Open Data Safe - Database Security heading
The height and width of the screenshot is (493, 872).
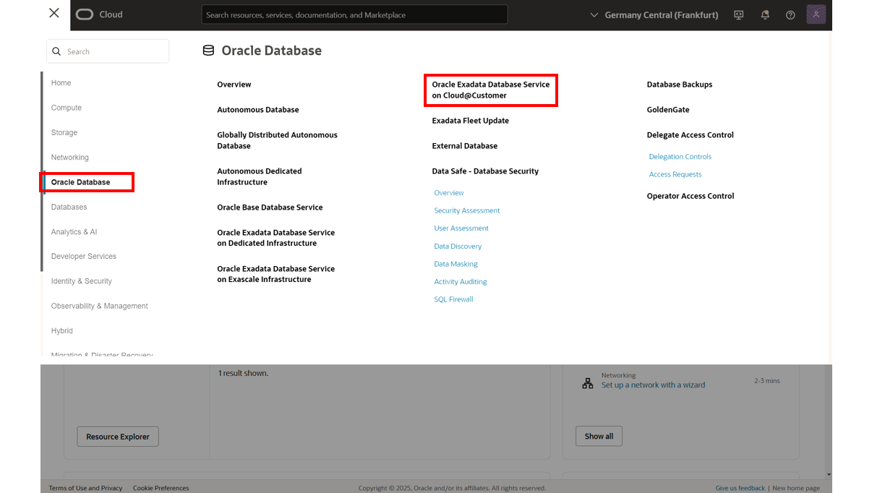485,171
